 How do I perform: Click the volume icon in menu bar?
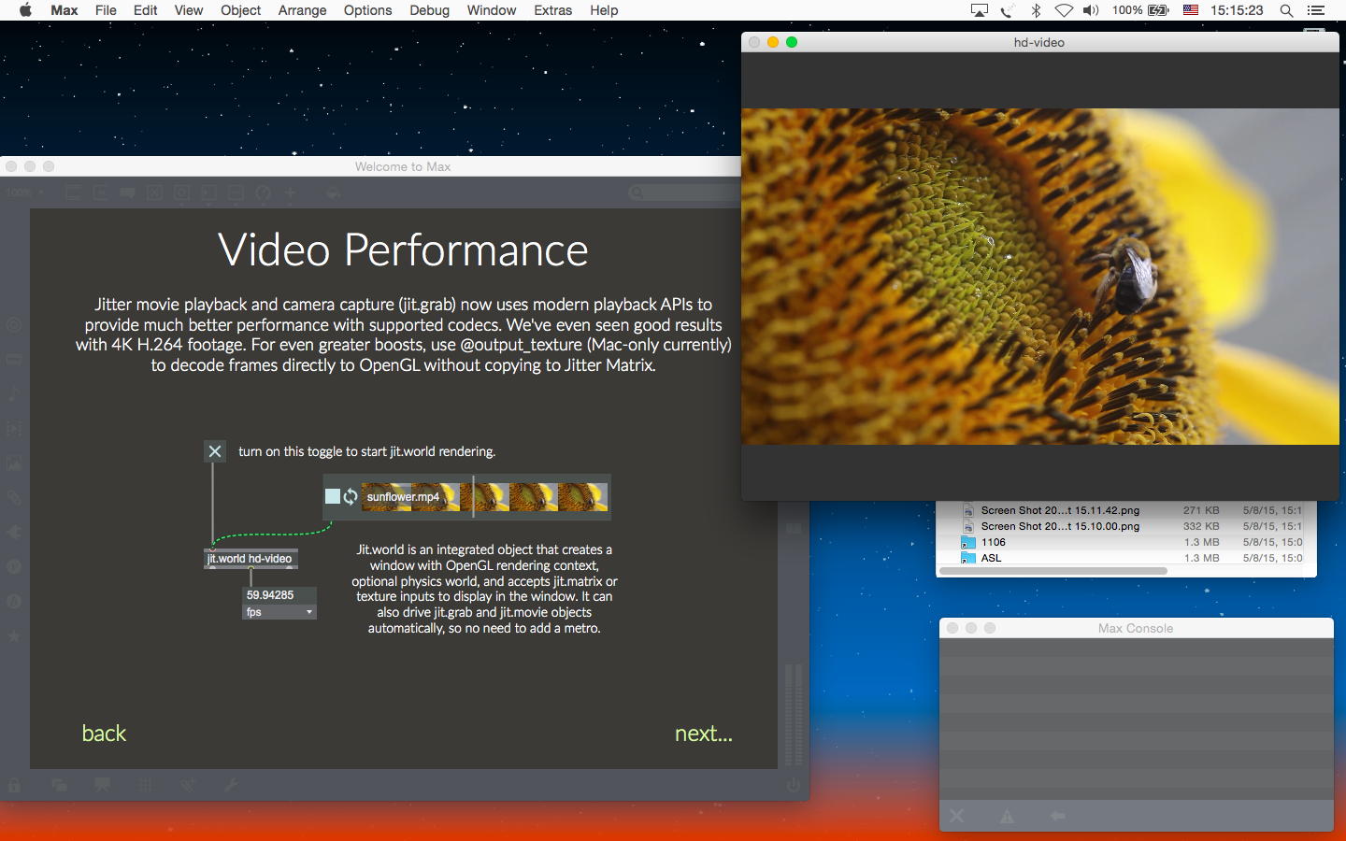1091,10
